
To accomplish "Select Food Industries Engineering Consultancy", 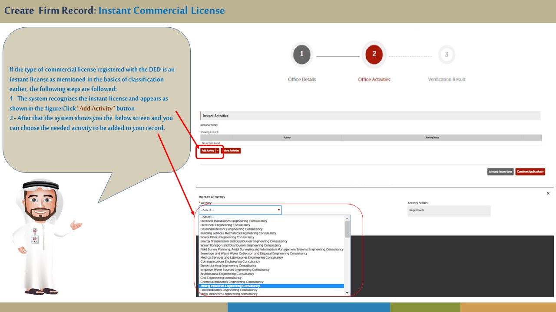I will coord(229,290).
